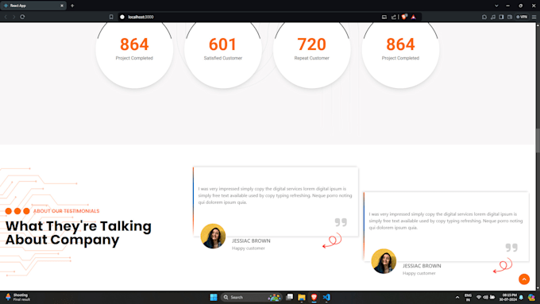The image size is (540, 304).
Task: Click the VPN button in toolbar
Action: (522, 17)
